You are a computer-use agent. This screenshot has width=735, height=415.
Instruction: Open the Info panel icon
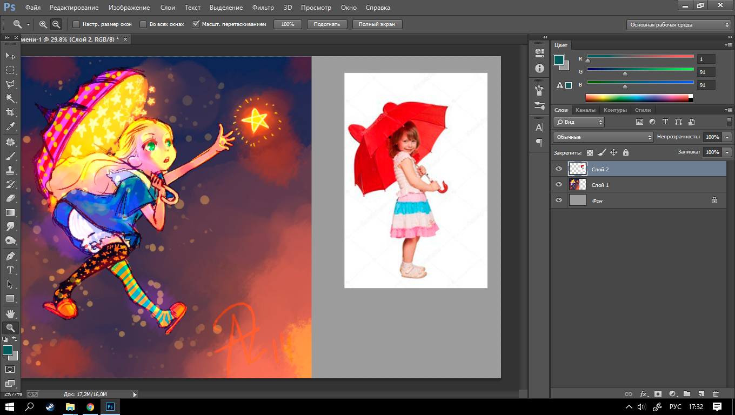pyautogui.click(x=539, y=68)
